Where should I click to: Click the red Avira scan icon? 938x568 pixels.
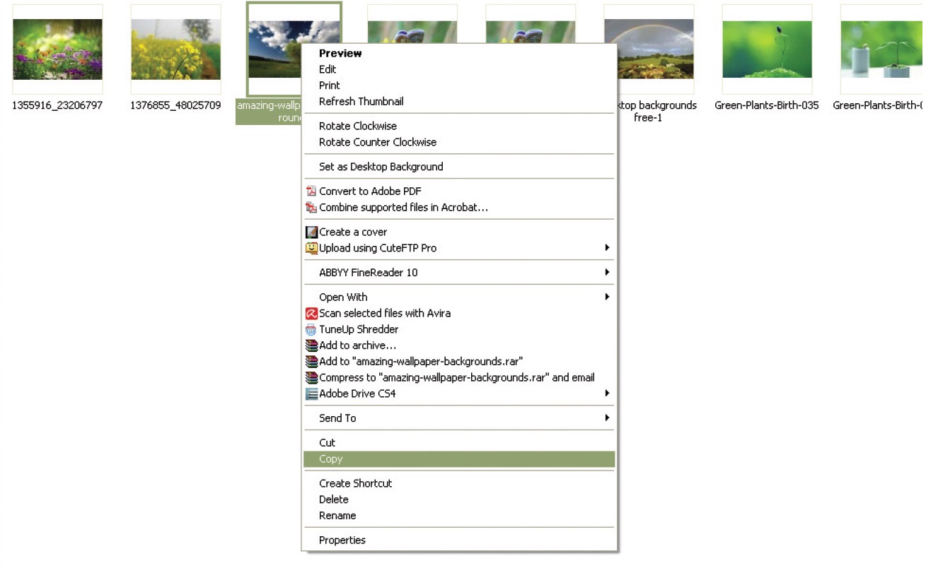coord(311,314)
